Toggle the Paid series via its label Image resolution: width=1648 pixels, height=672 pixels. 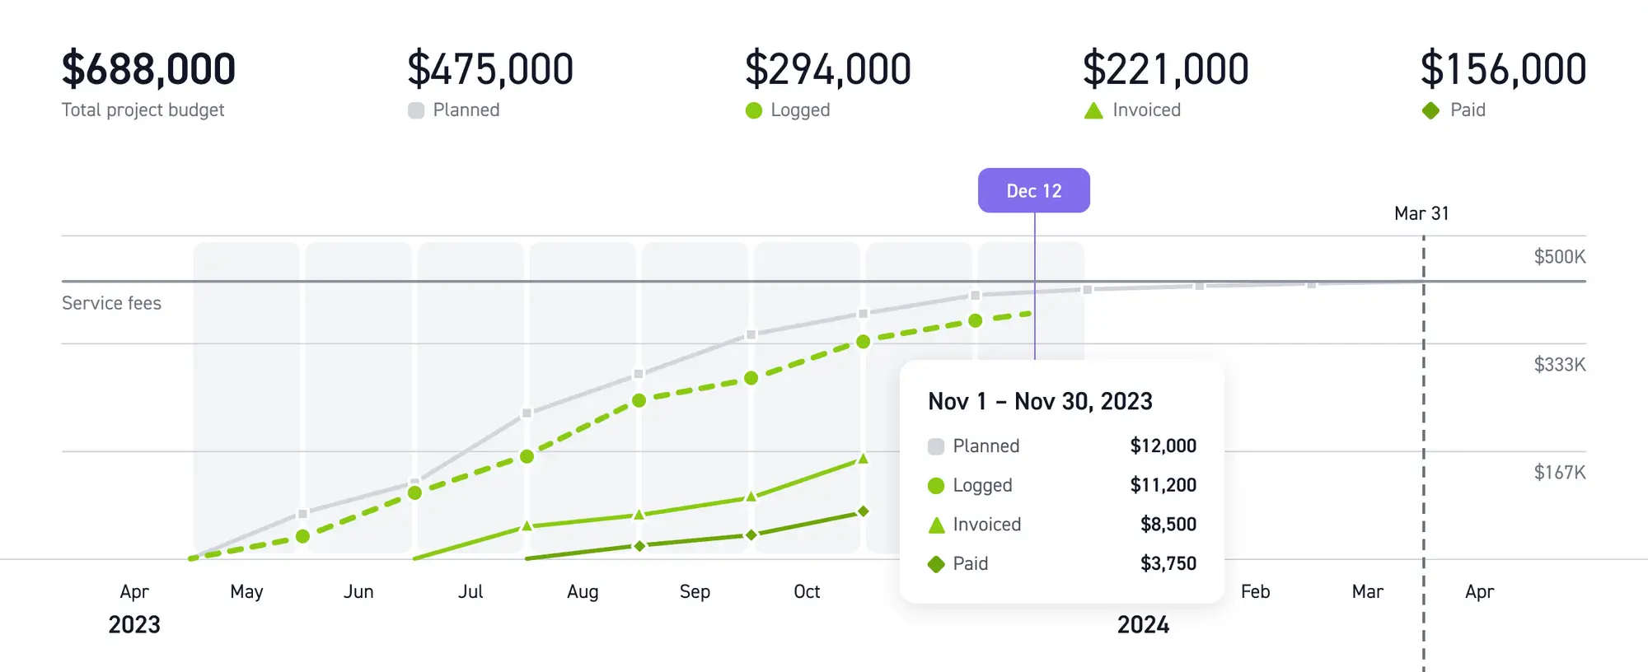click(1468, 110)
